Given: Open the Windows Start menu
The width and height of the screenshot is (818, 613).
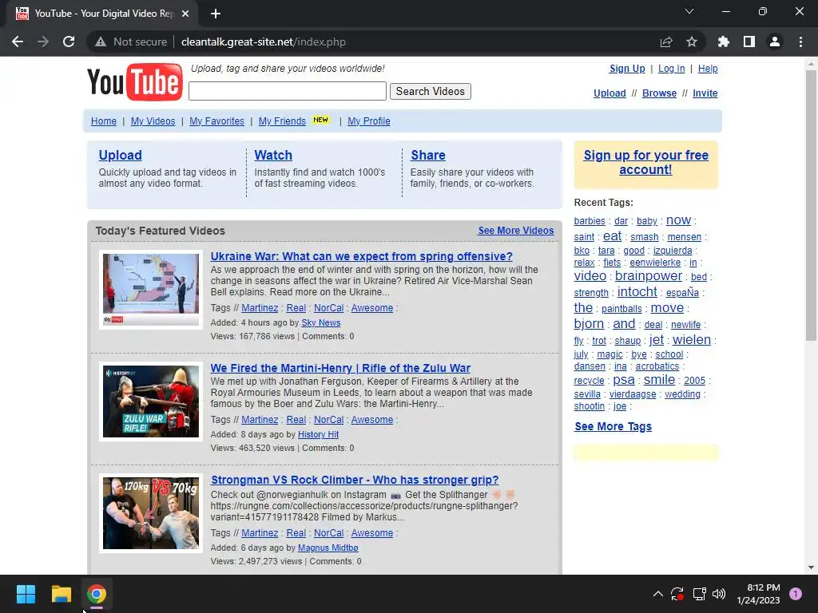Looking at the screenshot, I should coord(26,594).
